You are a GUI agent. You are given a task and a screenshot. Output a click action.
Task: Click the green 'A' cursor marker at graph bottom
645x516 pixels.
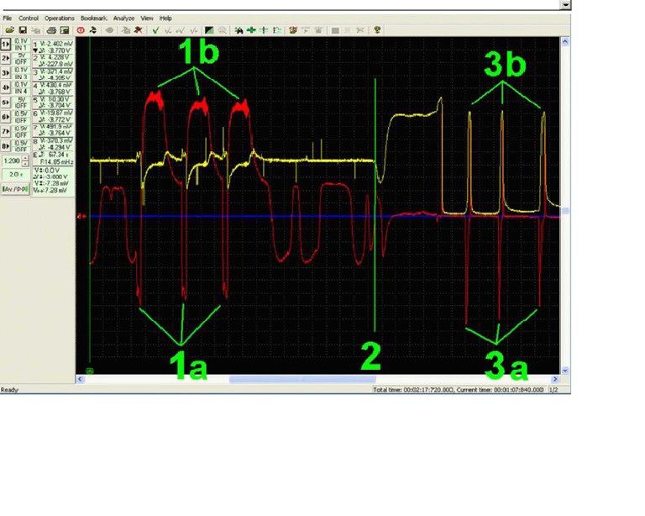pyautogui.click(x=90, y=371)
